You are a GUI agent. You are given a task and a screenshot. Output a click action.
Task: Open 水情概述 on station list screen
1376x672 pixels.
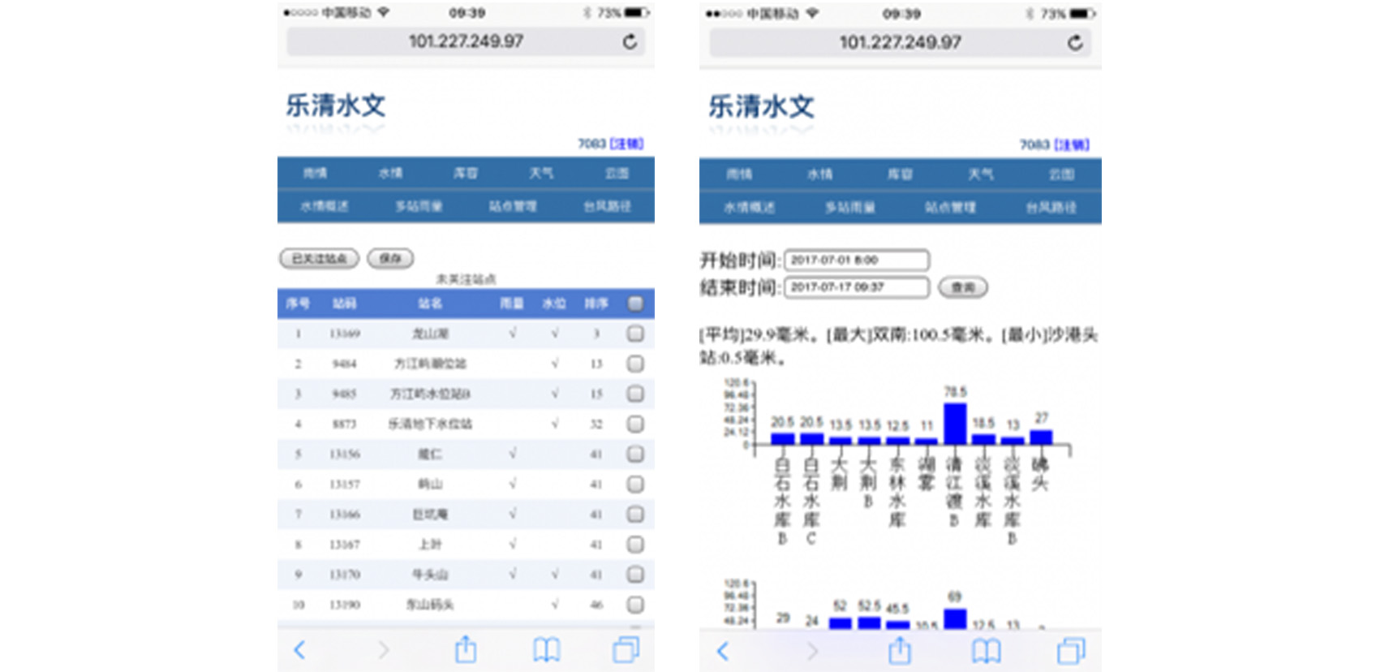tap(325, 206)
